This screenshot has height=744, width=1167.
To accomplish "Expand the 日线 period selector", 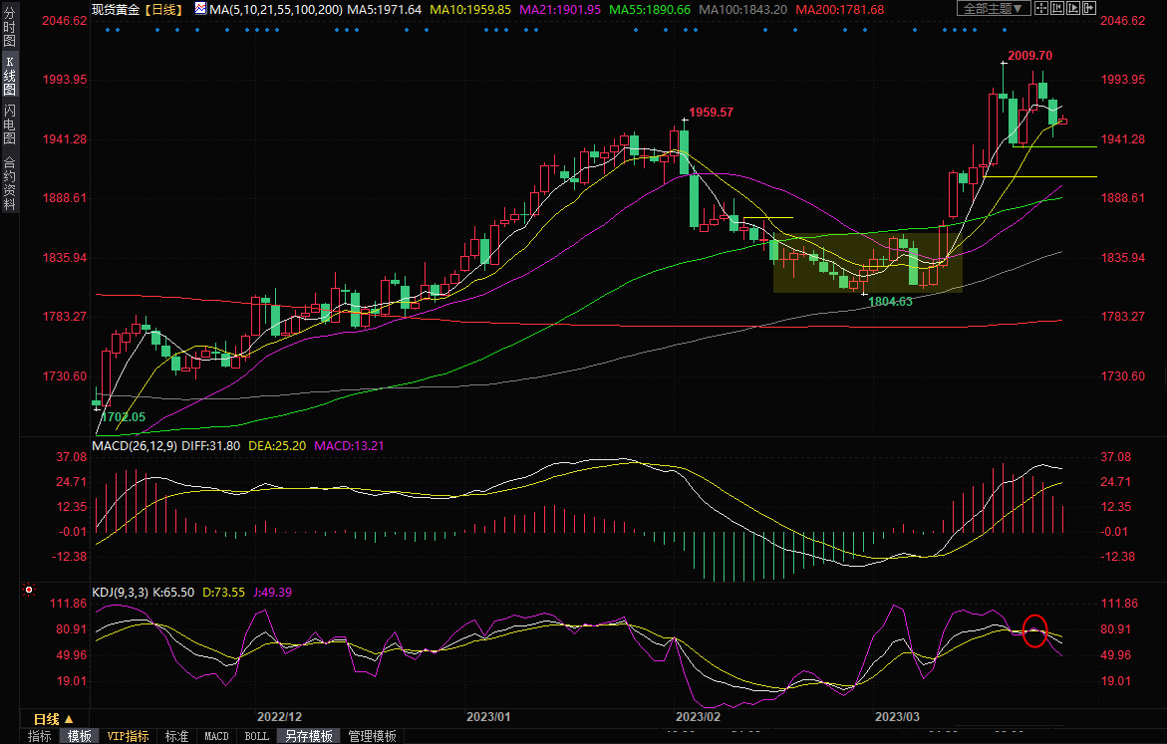I will [53, 719].
